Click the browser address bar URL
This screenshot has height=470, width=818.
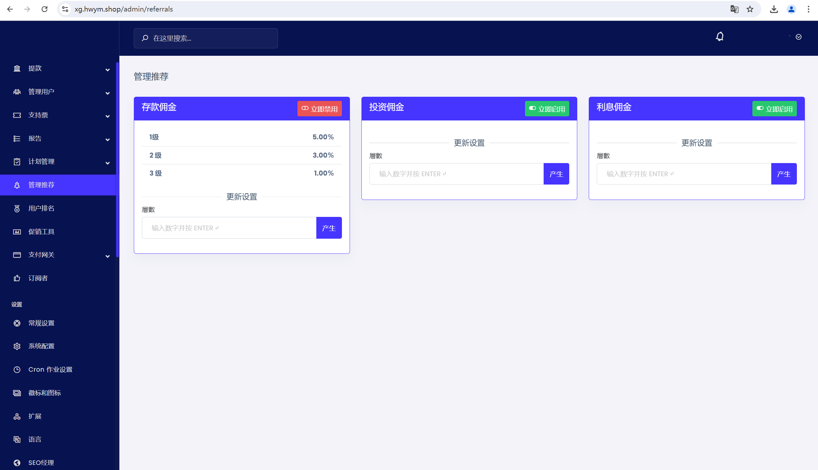click(124, 9)
